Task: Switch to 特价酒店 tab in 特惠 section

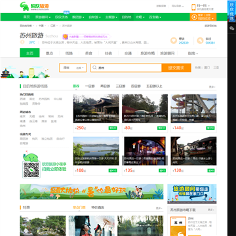Action: point(98,208)
